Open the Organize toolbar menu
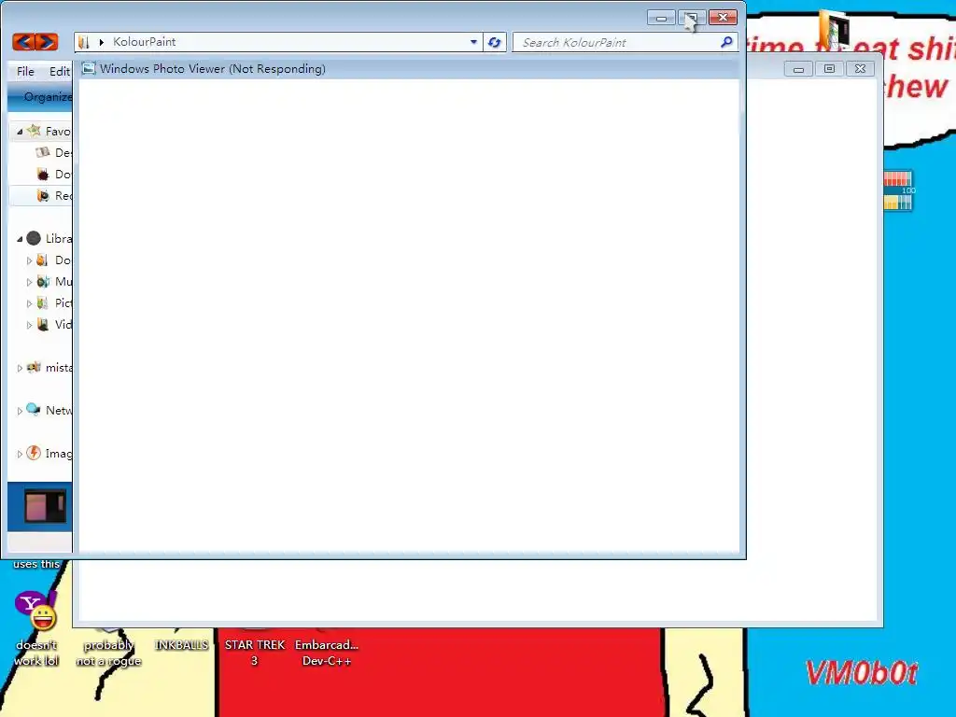The width and height of the screenshot is (956, 717). [48, 96]
